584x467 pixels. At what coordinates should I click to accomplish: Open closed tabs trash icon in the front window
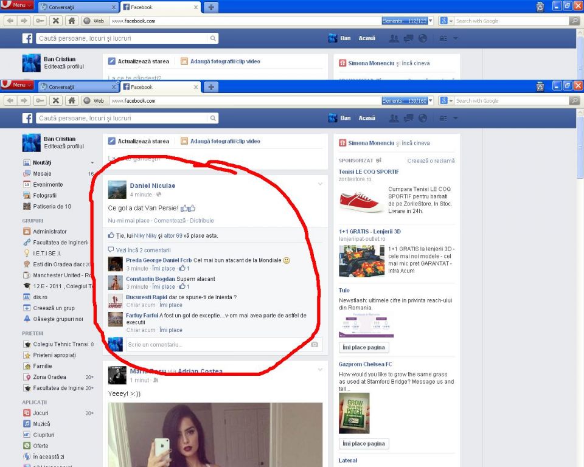click(540, 87)
